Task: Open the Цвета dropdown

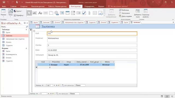Action: (x=18, y=11)
